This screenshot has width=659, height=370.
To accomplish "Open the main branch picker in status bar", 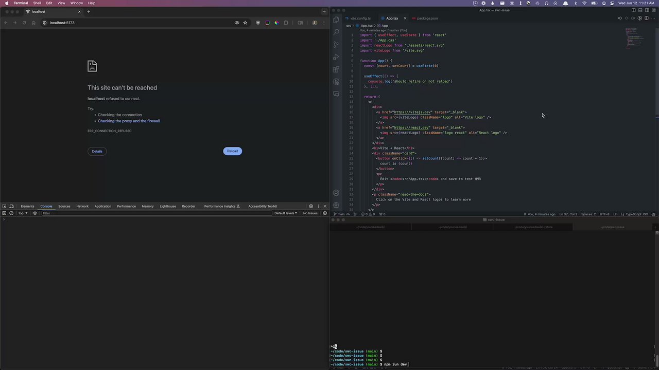I will pos(340,214).
